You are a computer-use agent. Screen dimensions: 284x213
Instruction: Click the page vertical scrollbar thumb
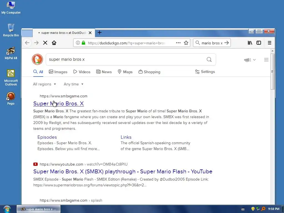[272, 71]
